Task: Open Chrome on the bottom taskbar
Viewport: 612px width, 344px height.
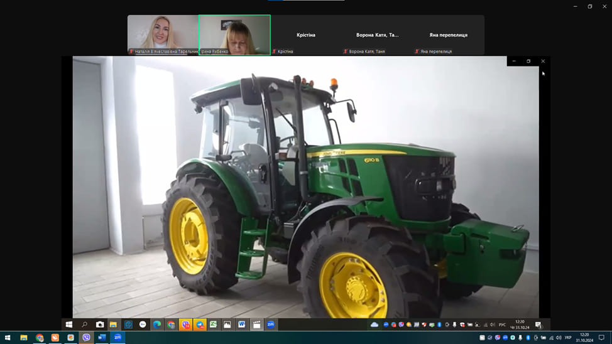Action: coord(40,337)
